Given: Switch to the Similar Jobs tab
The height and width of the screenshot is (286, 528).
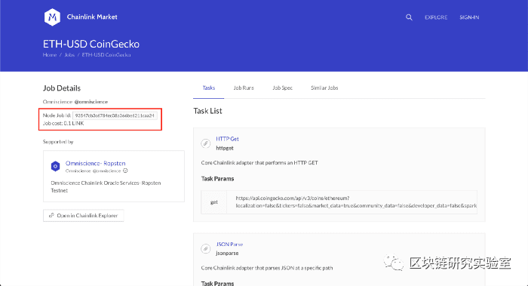Looking at the screenshot, I should pyautogui.click(x=324, y=88).
